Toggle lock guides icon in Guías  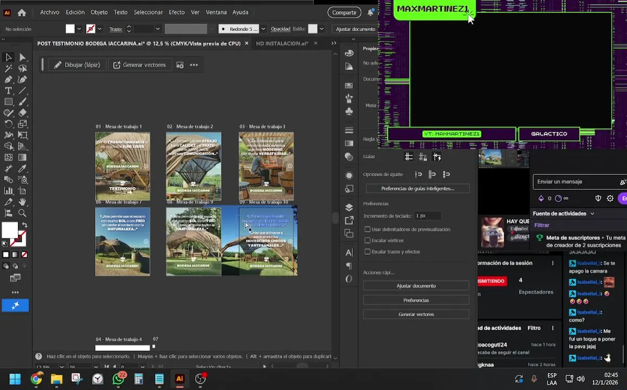[423, 157]
